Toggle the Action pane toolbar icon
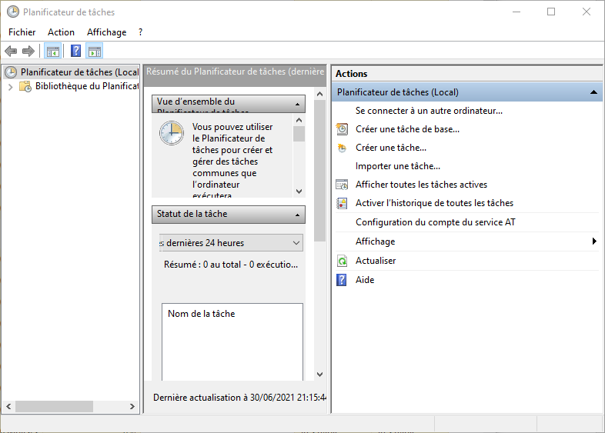 pos(95,52)
